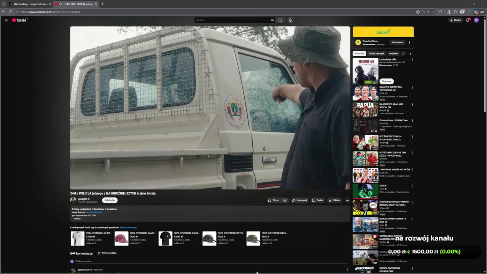Open options for Limited time offer ad

pos(412,60)
